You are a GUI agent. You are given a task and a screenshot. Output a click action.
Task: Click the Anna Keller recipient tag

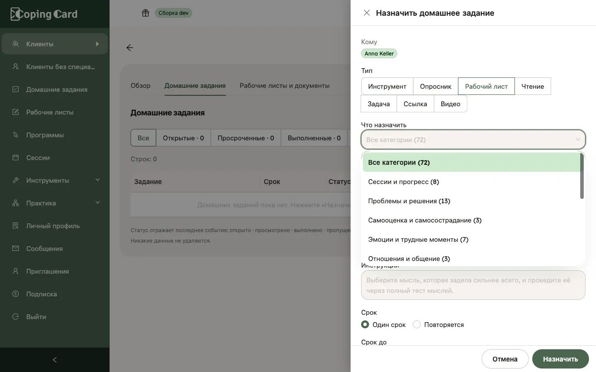pyautogui.click(x=379, y=53)
